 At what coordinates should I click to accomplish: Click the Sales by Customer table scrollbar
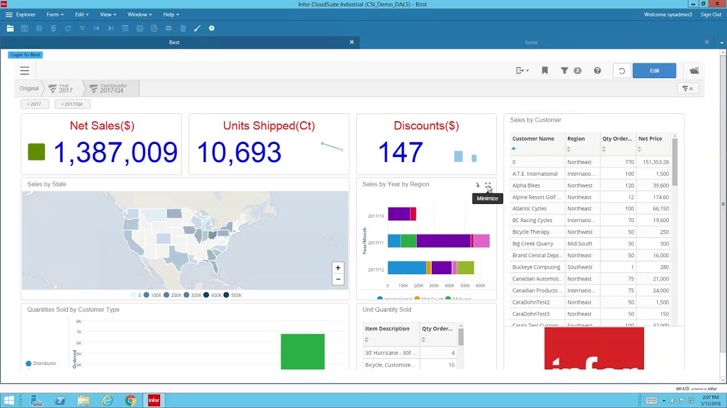[x=675, y=161]
